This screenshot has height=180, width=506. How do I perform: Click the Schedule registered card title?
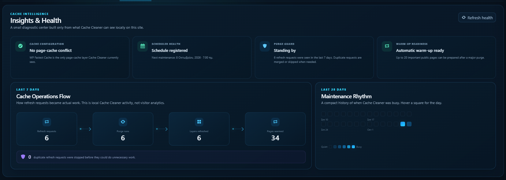pos(169,51)
